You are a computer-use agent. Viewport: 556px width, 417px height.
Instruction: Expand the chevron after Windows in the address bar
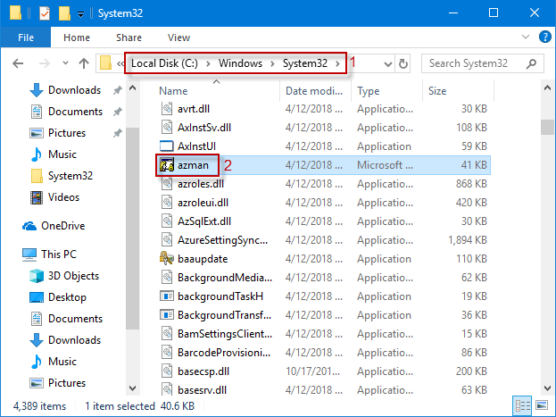click(x=272, y=64)
